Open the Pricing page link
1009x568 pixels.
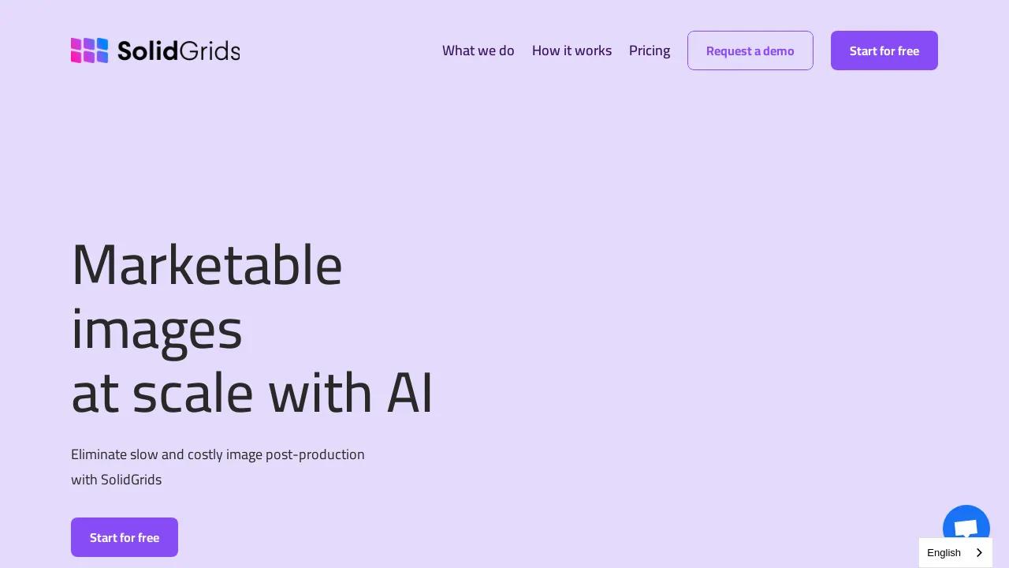point(650,50)
